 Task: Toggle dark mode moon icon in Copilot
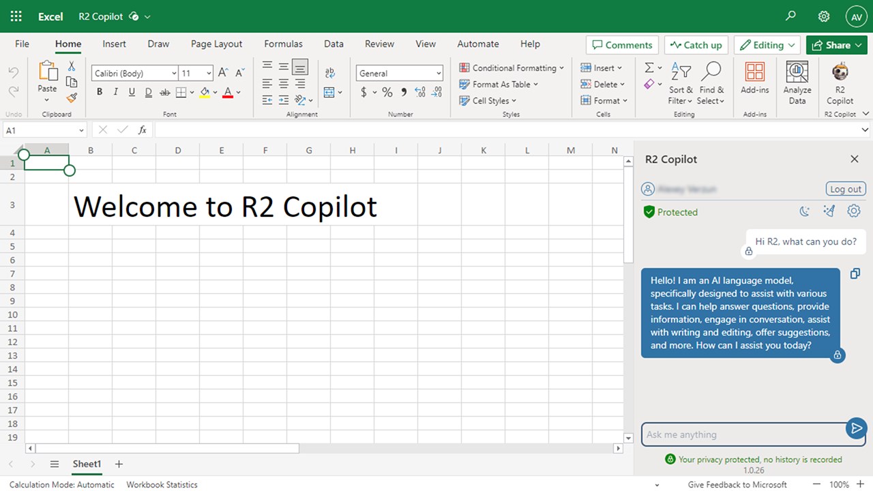[805, 211]
